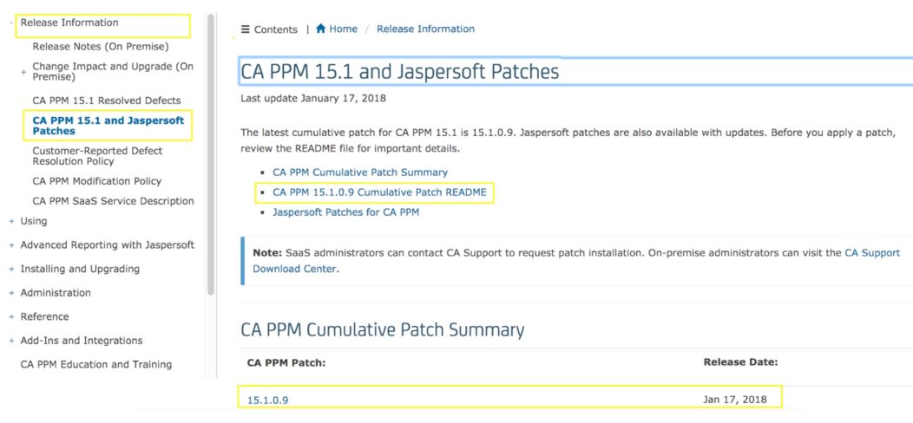Screen dimensions: 913x423
Task: Open patch 15.1.0.9 table link
Action: pyautogui.click(x=268, y=400)
